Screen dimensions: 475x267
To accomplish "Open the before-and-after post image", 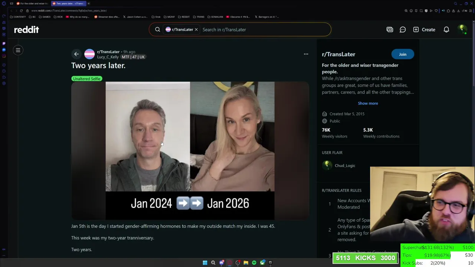I will [190, 151].
